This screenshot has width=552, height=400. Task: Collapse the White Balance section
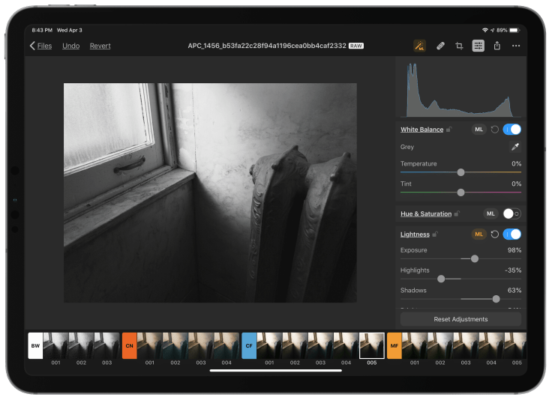pyautogui.click(x=421, y=130)
